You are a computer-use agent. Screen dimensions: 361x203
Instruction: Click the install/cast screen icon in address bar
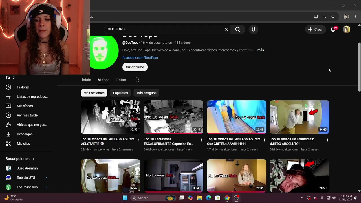click(x=316, y=17)
